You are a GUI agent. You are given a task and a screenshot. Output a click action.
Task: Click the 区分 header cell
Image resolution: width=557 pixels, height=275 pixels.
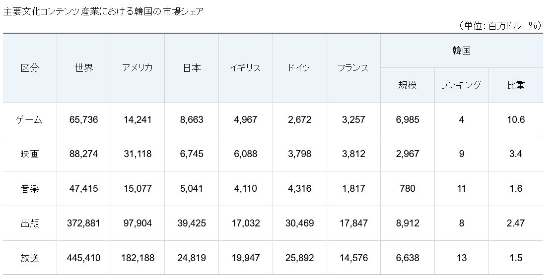30,68
